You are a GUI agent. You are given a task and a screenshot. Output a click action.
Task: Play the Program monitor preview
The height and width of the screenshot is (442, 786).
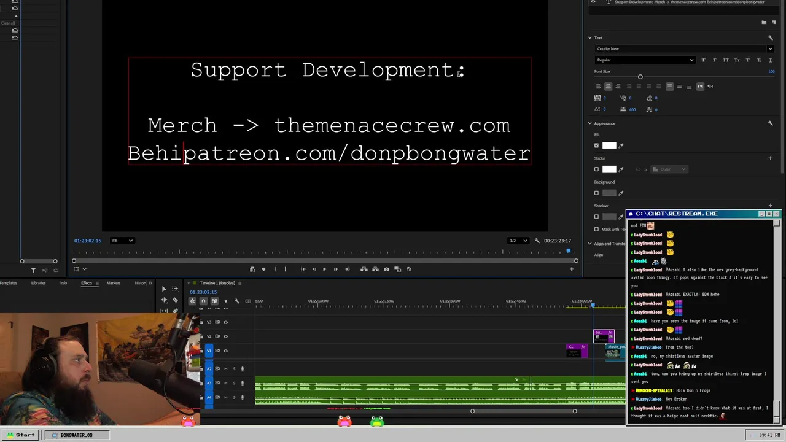[x=325, y=269]
